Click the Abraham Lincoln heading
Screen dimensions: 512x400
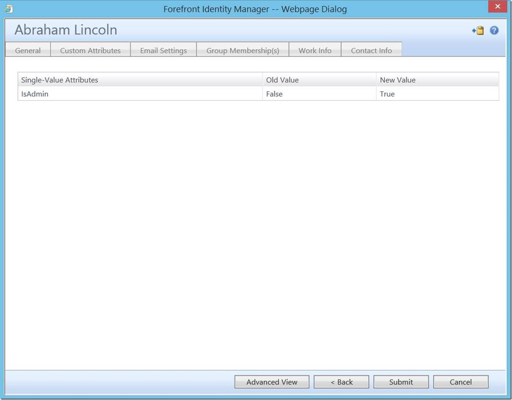66,30
